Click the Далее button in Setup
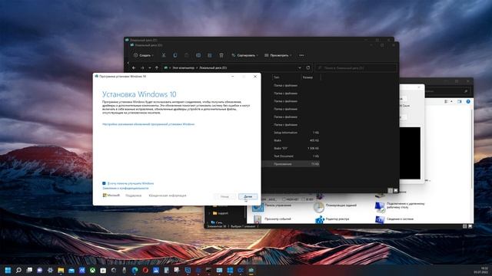Image resolution: width=492 pixels, height=276 pixels. [x=248, y=196]
